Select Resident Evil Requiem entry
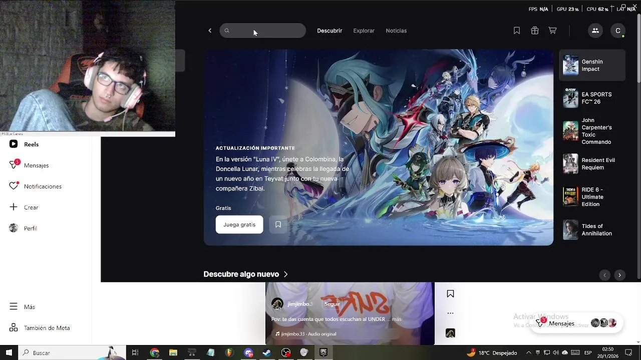Image resolution: width=641 pixels, height=360 pixels. (592, 164)
